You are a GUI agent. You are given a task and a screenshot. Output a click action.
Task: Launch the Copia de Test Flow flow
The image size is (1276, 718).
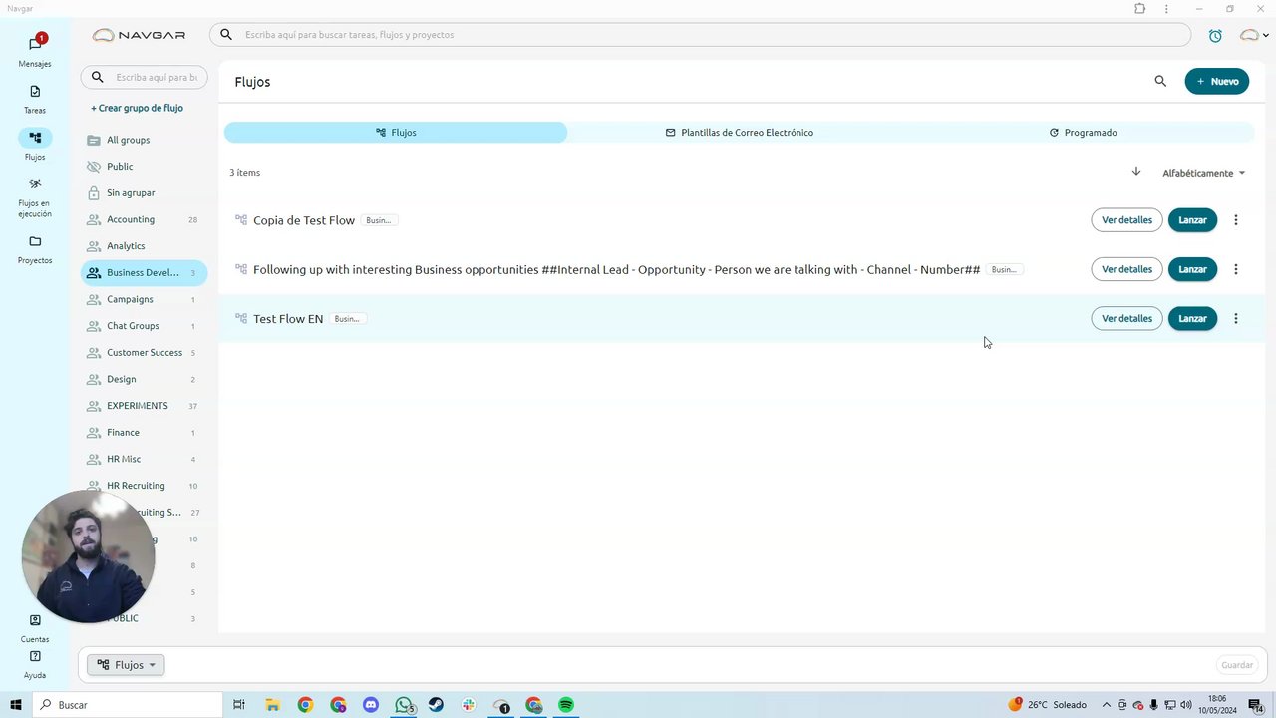[1192, 220]
